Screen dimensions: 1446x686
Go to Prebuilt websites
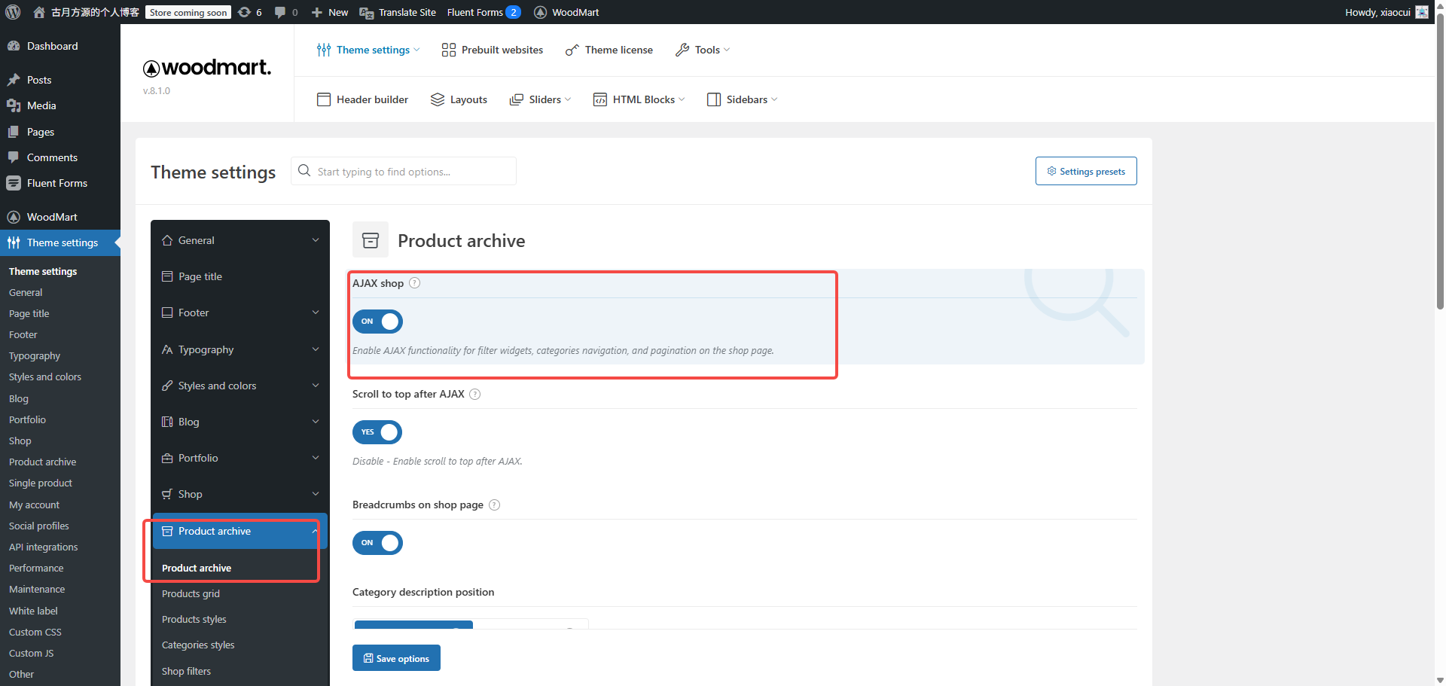click(x=493, y=50)
